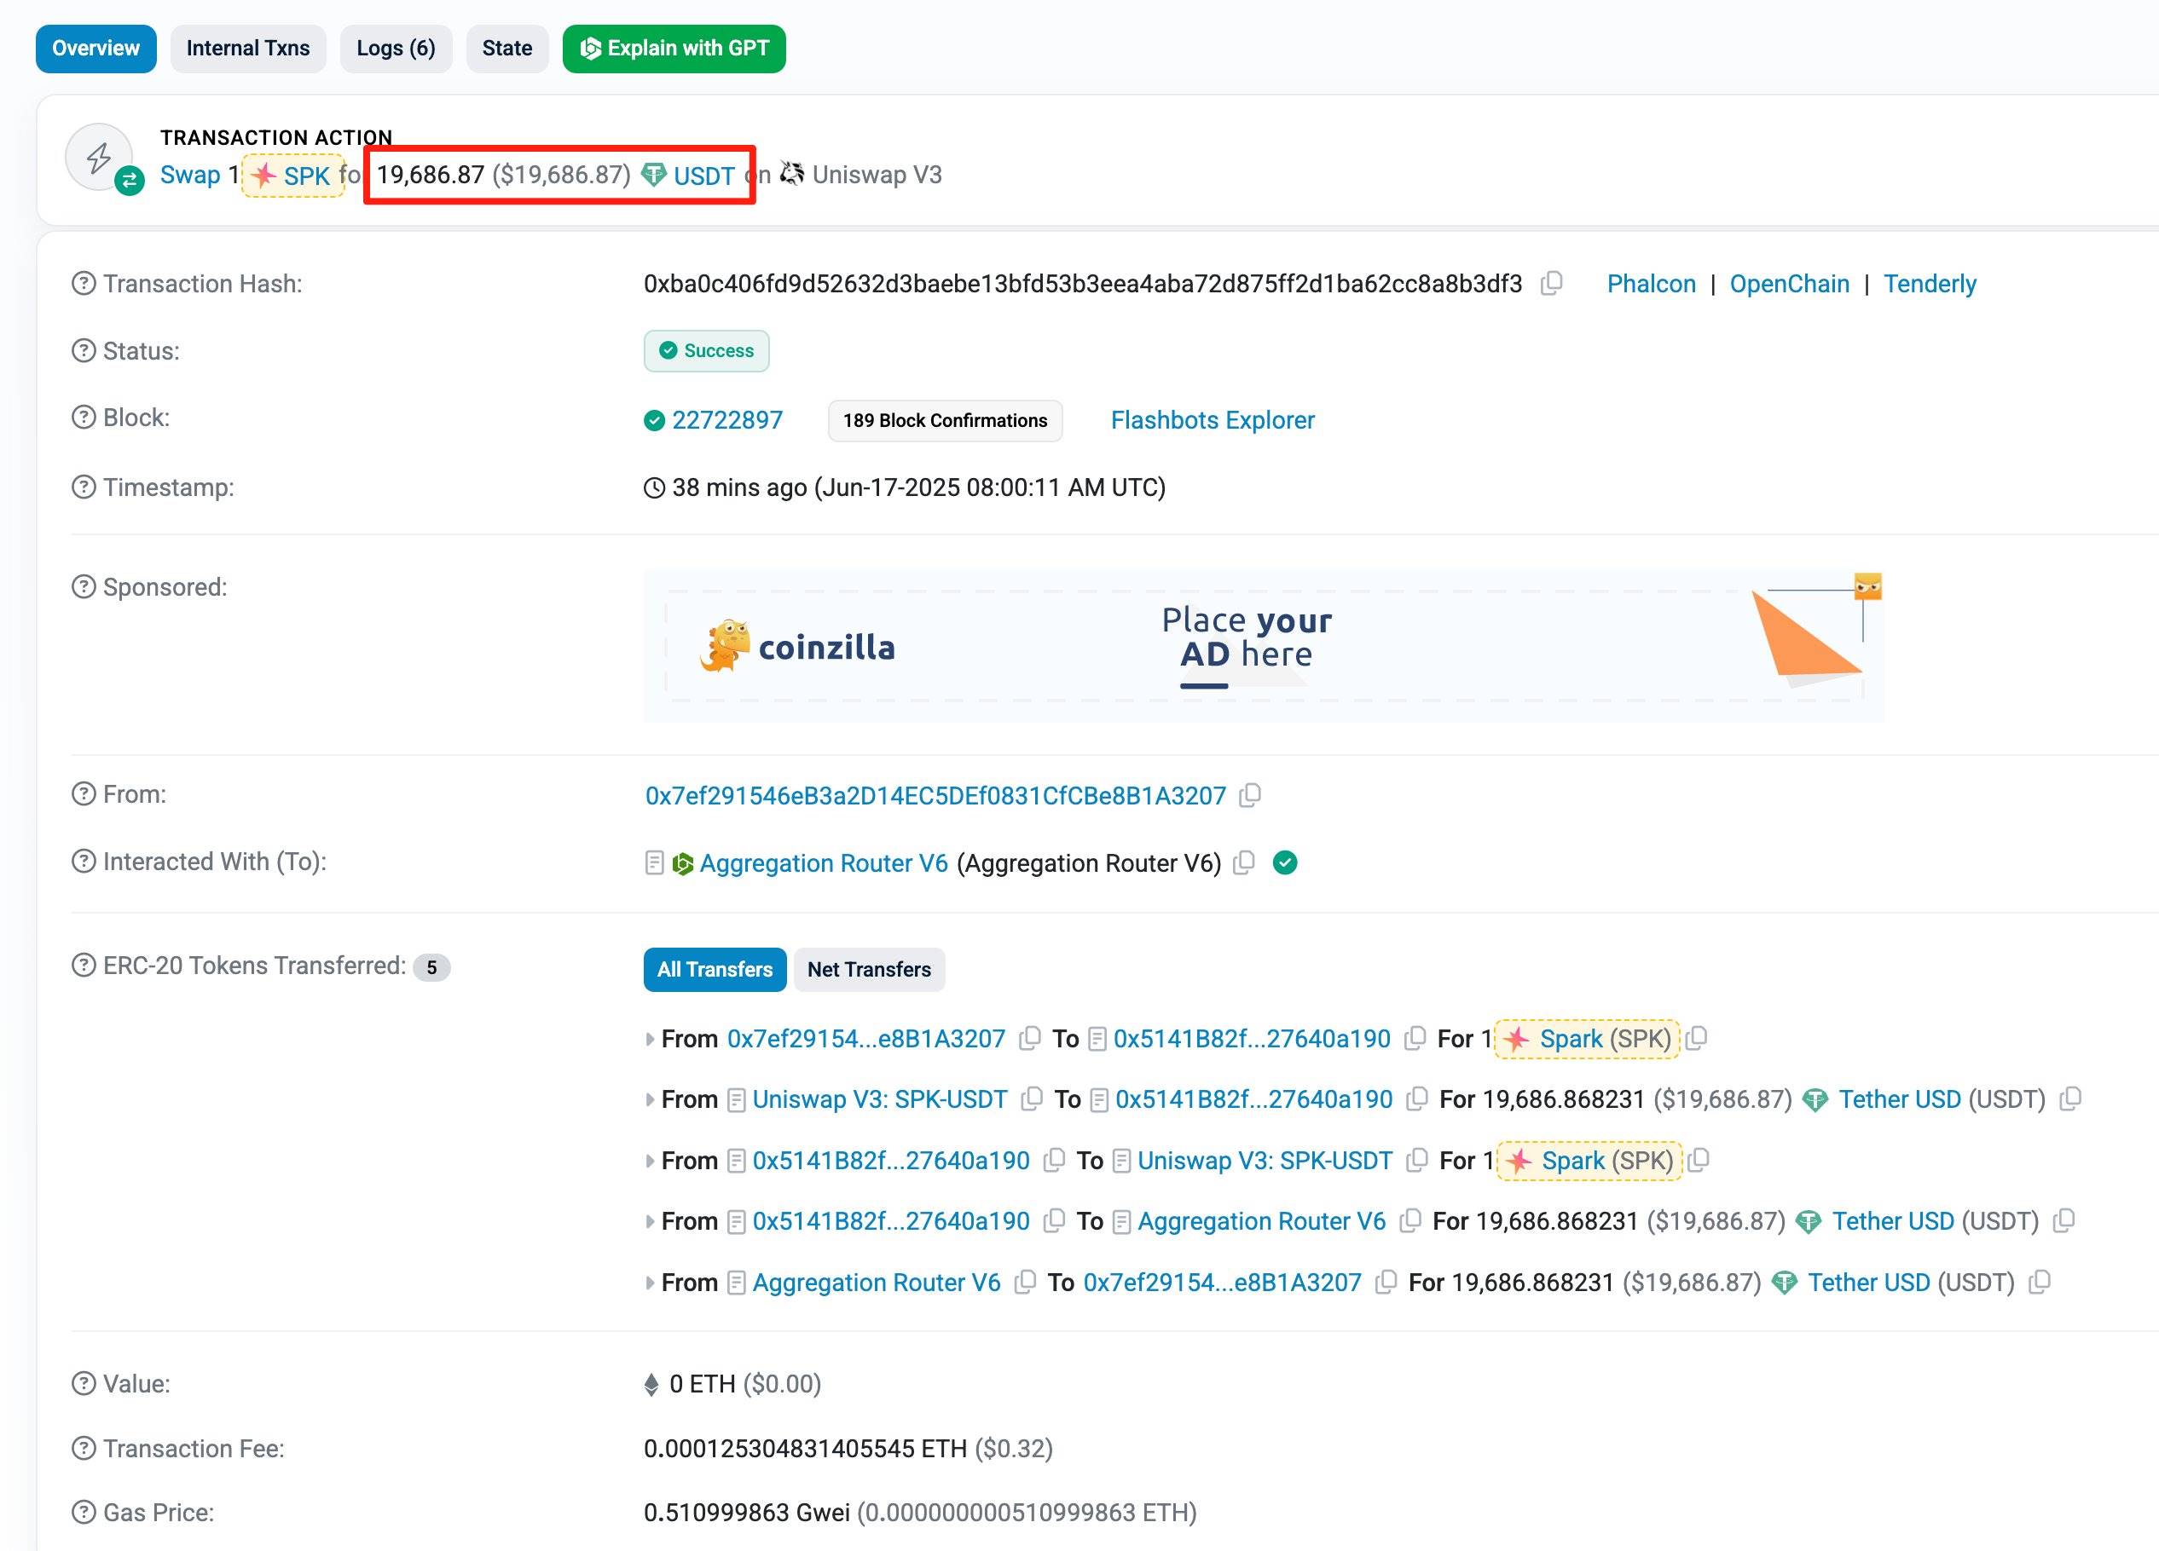
Task: Open Tether USD link in last transfer row
Action: tap(1868, 1283)
